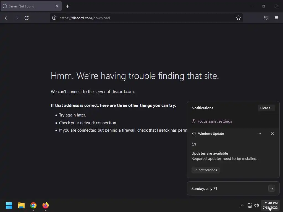Switch to Firefox on the taskbar

click(46, 205)
